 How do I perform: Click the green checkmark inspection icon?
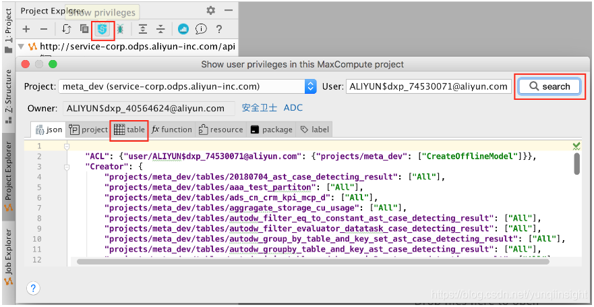(x=576, y=146)
